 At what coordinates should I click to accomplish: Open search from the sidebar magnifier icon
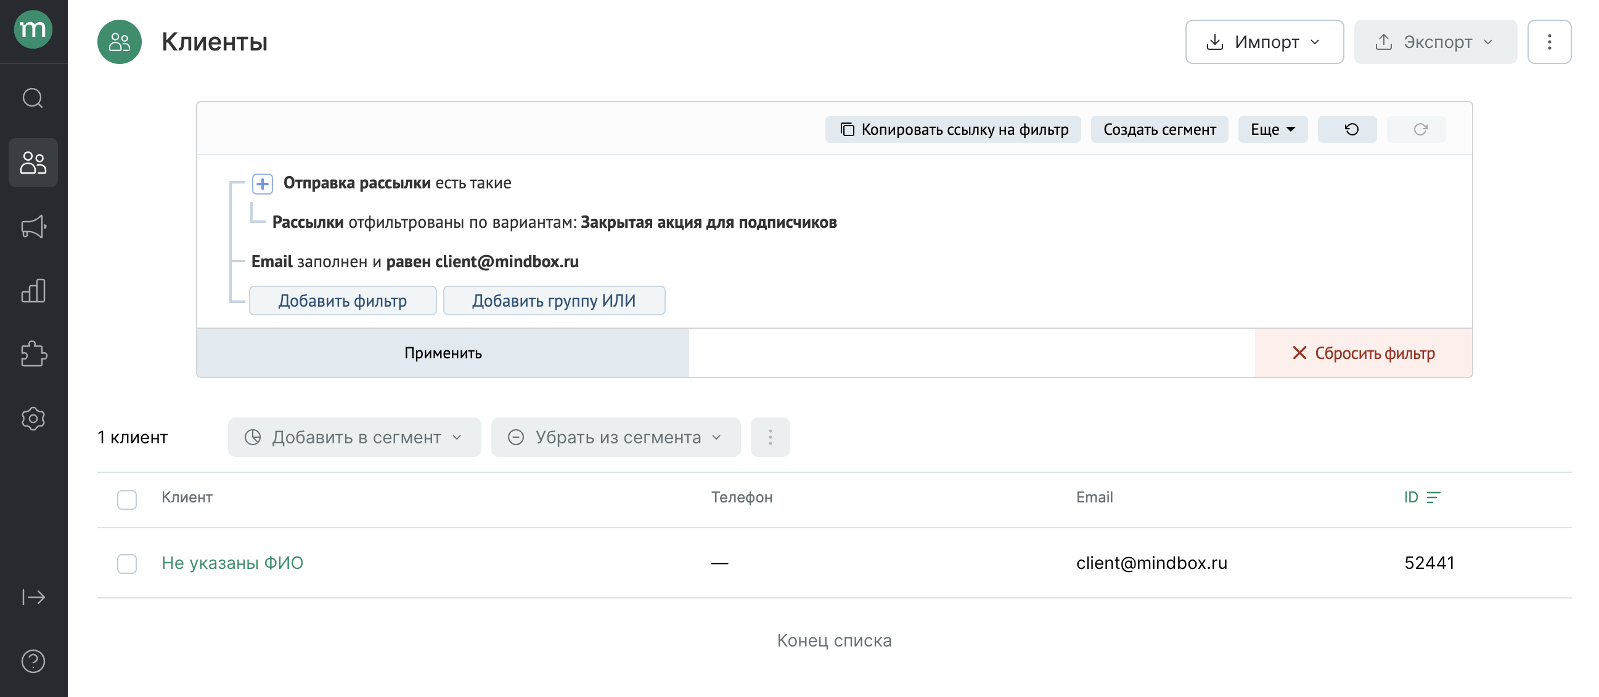33,98
